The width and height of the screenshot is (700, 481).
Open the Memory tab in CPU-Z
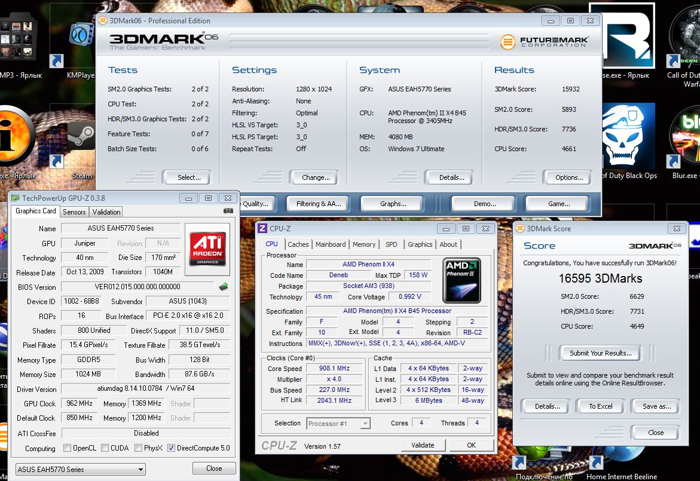(364, 244)
